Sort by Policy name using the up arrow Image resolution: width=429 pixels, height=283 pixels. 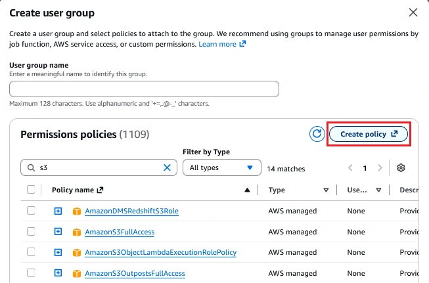coord(247,190)
